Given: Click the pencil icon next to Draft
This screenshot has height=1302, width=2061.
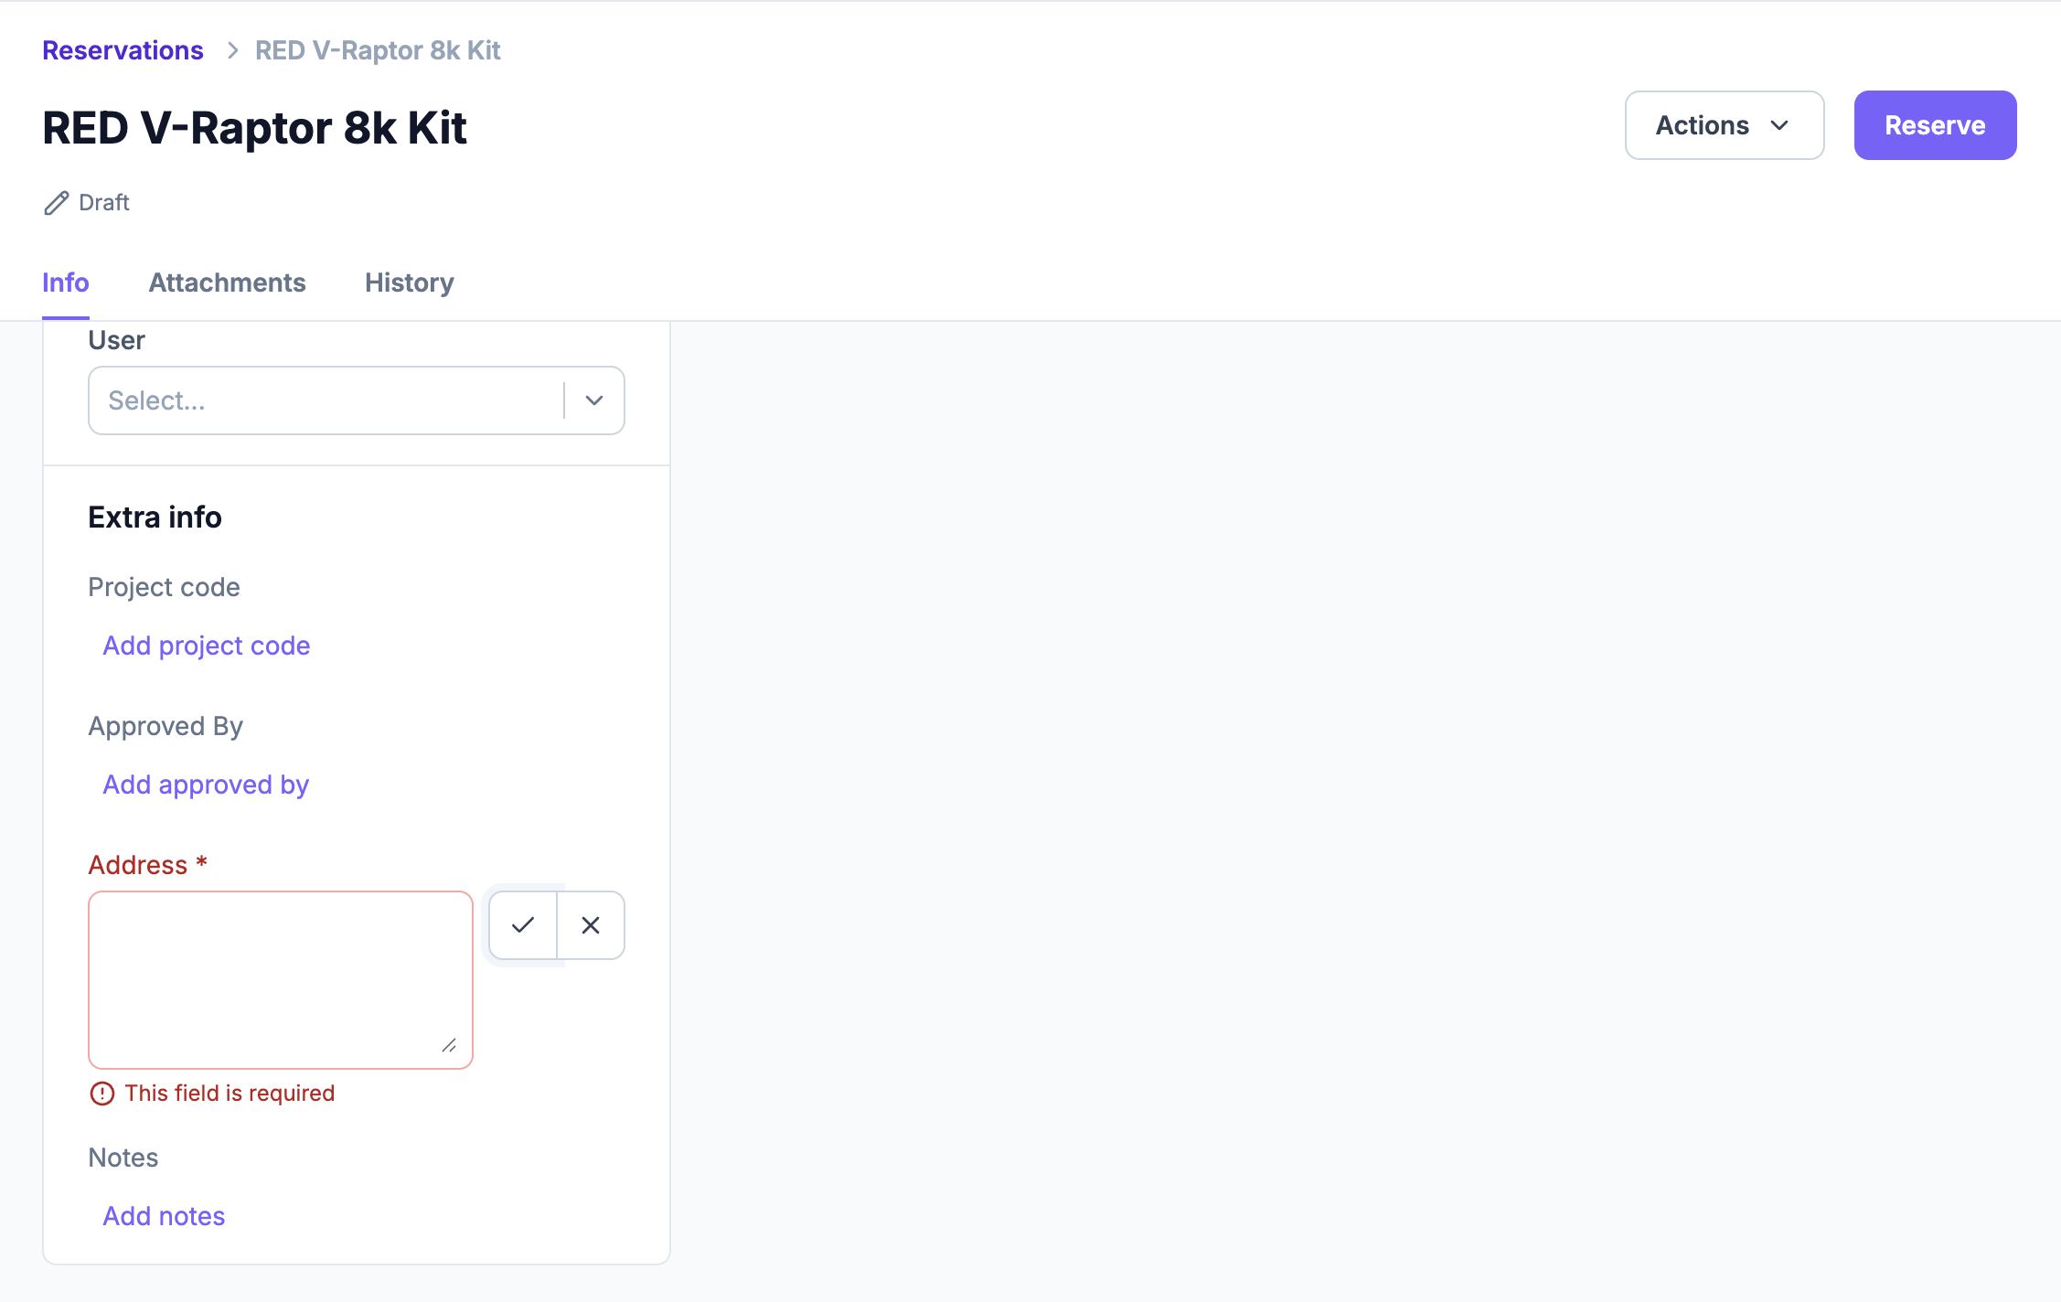Looking at the screenshot, I should [x=57, y=203].
